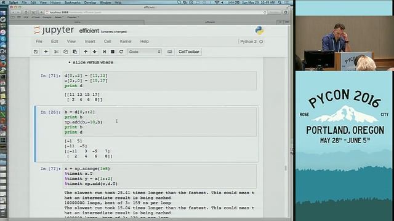Viewport: 394px width, 221px height.
Task: Move the selected cell up
Action: click(86, 52)
